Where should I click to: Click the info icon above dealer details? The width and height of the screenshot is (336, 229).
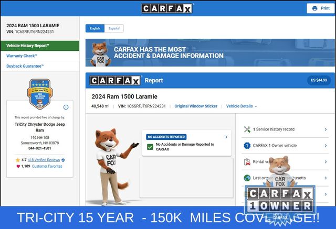(66, 107)
